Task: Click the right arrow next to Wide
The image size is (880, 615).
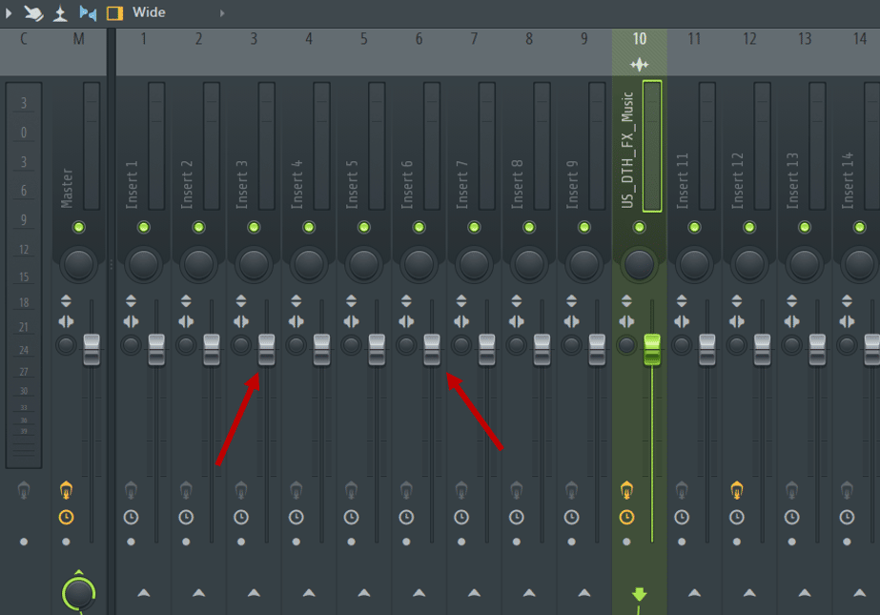Action: click(x=221, y=13)
